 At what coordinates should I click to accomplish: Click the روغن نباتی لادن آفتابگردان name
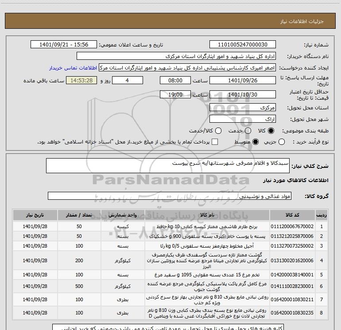tap(207, 313)
